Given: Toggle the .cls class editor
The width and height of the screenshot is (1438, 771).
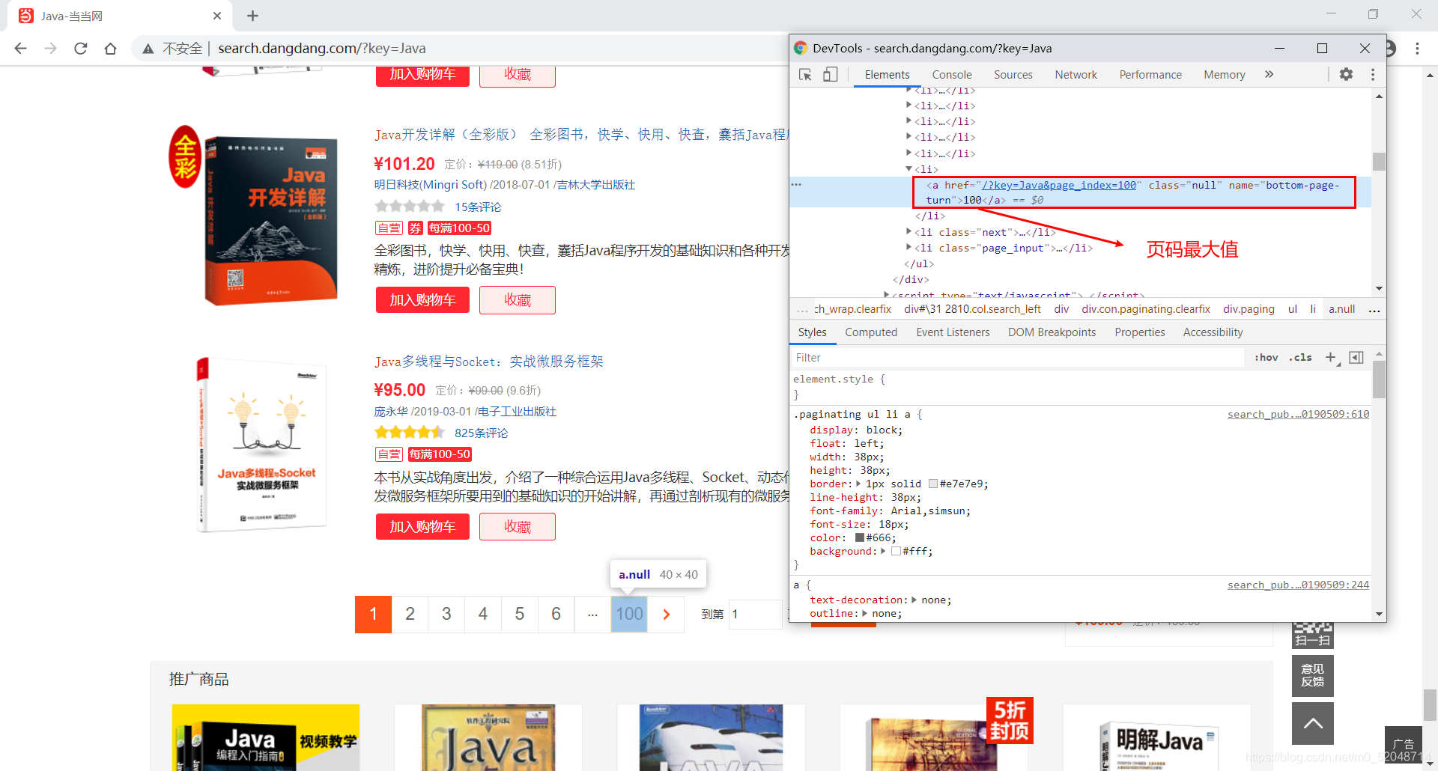Looking at the screenshot, I should (x=1300, y=357).
